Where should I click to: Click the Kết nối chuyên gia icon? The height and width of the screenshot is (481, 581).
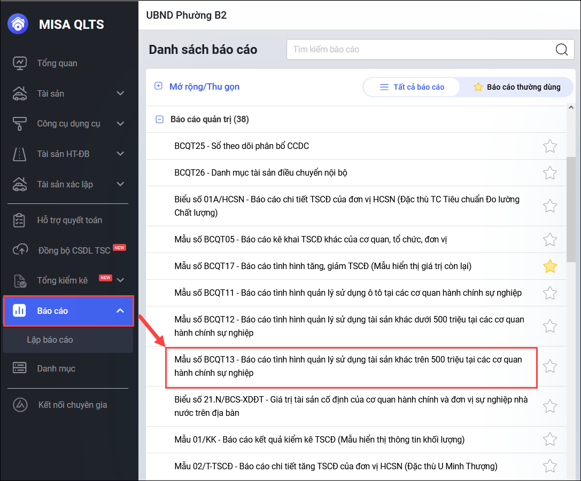pyautogui.click(x=20, y=405)
